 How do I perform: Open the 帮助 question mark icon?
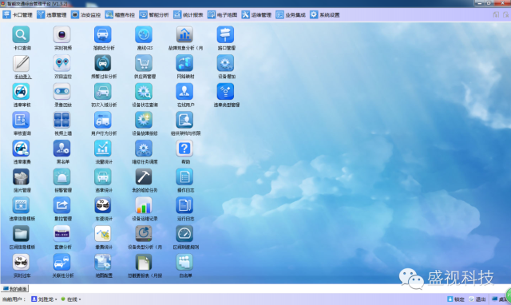click(x=184, y=149)
